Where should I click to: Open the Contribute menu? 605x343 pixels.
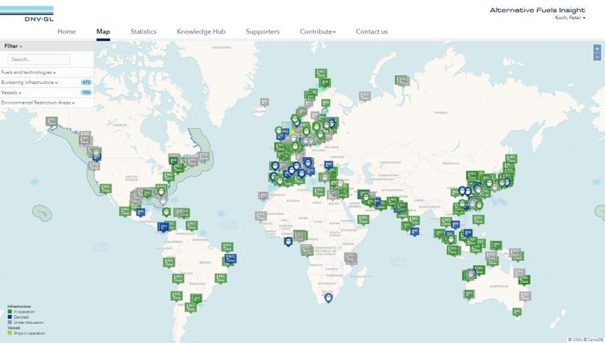coord(317,31)
